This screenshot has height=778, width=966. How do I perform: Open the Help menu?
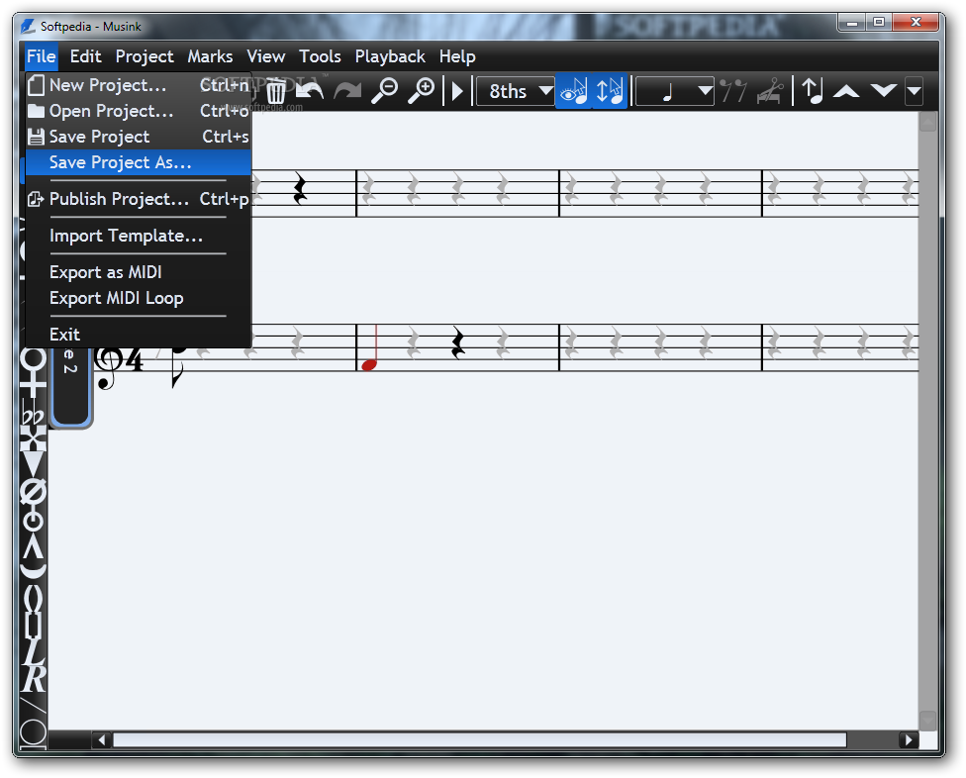pyautogui.click(x=457, y=56)
